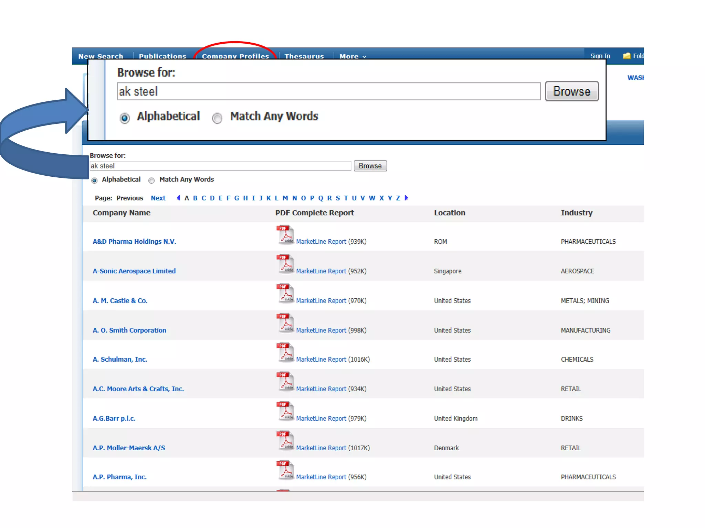Click the small 'ak steel' browse field
The width and height of the screenshot is (705, 528).
click(x=220, y=166)
